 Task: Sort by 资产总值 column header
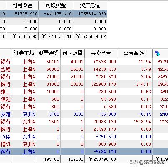coord(90,5)
